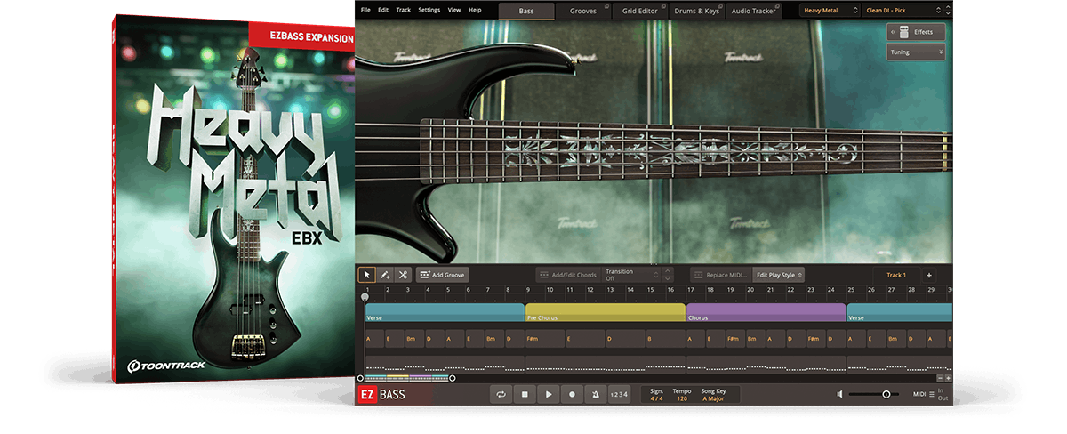Switch to the Grid Editor tab
Screen dimensions: 1067x434
coord(639,11)
